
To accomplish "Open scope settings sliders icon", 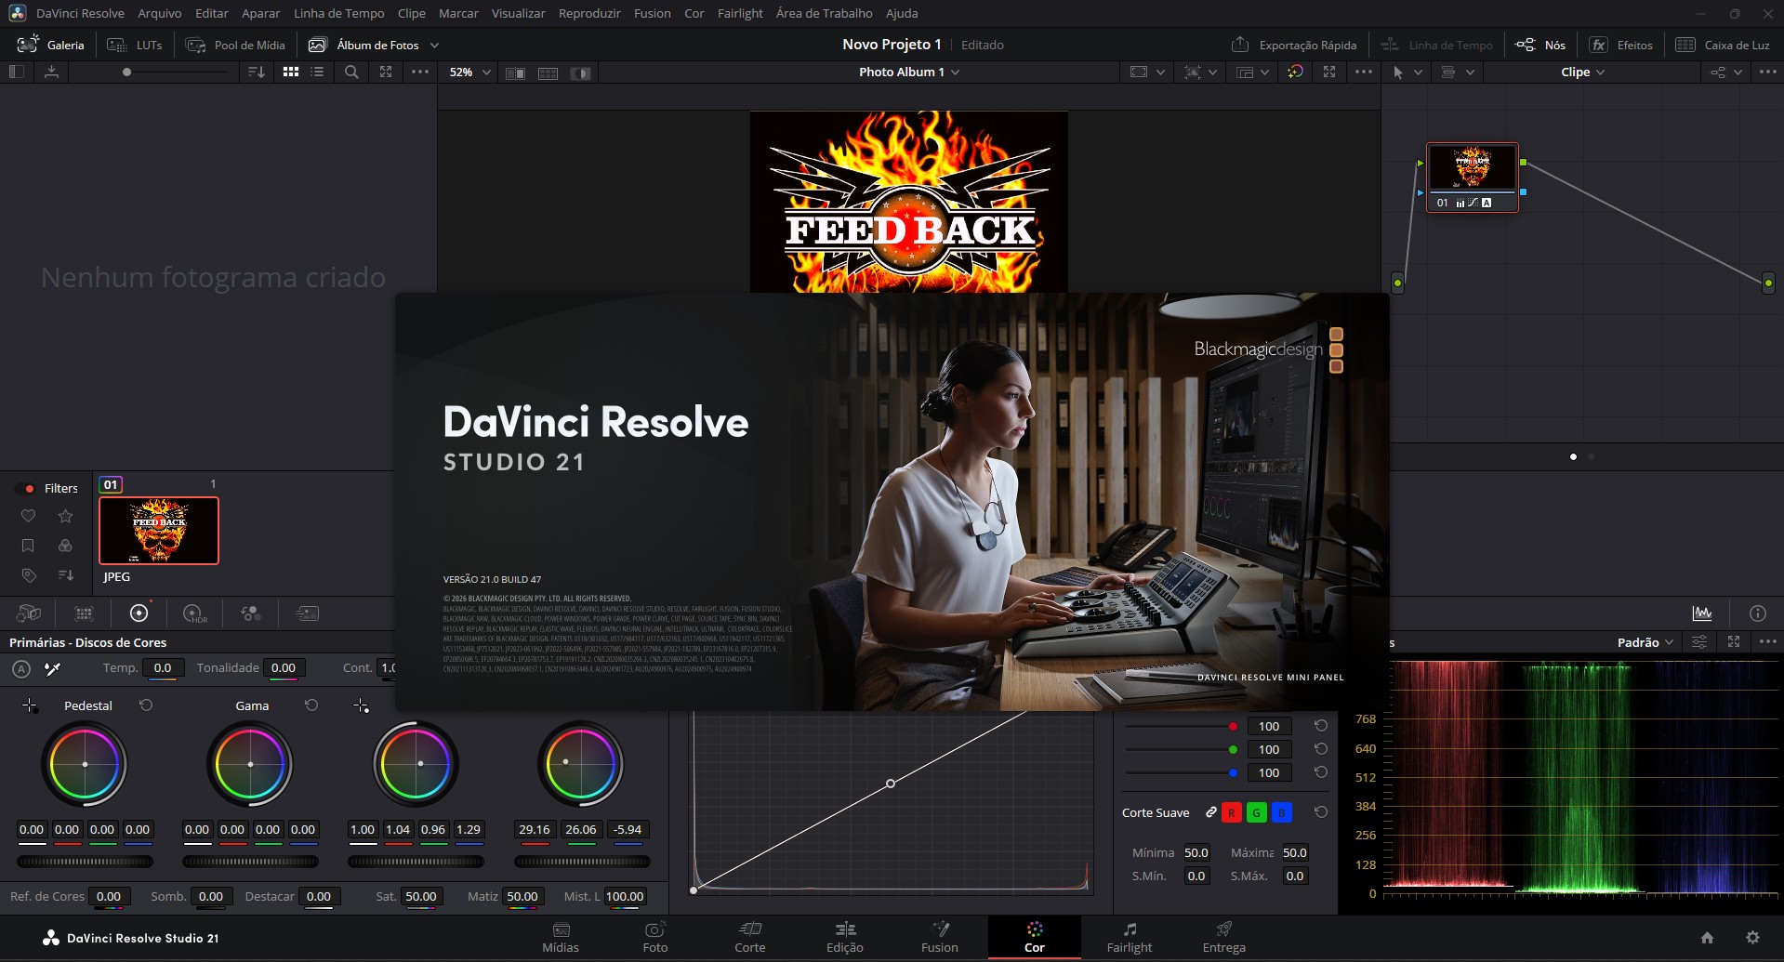I will point(1698,642).
